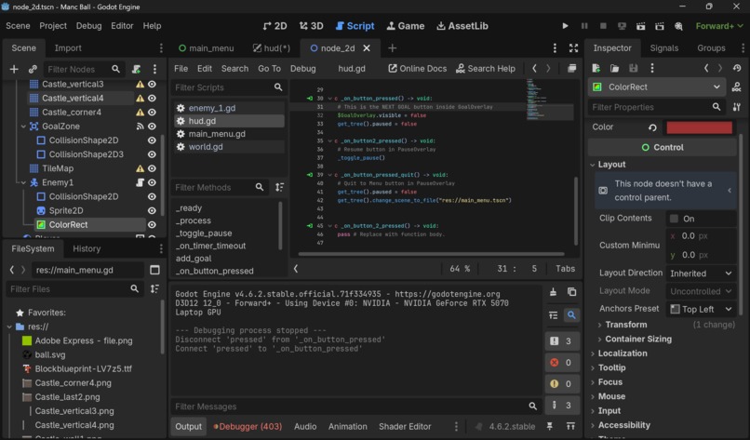Hide ColorRect node with eye icon
750x440 pixels.
pyautogui.click(x=152, y=225)
